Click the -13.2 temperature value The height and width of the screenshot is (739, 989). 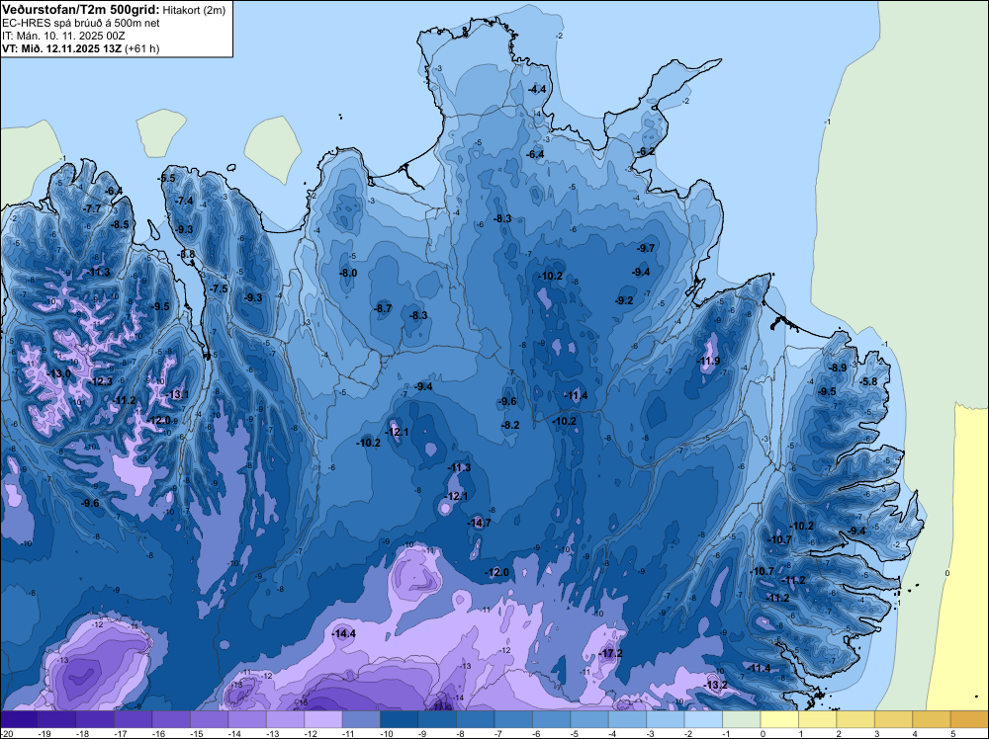tap(716, 685)
